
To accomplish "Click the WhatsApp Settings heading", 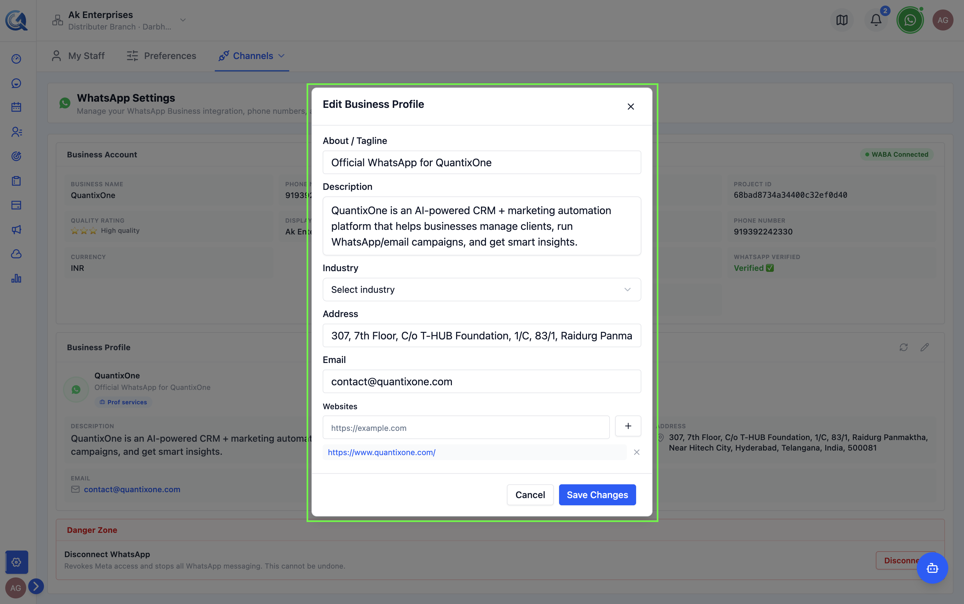I will tap(126, 98).
